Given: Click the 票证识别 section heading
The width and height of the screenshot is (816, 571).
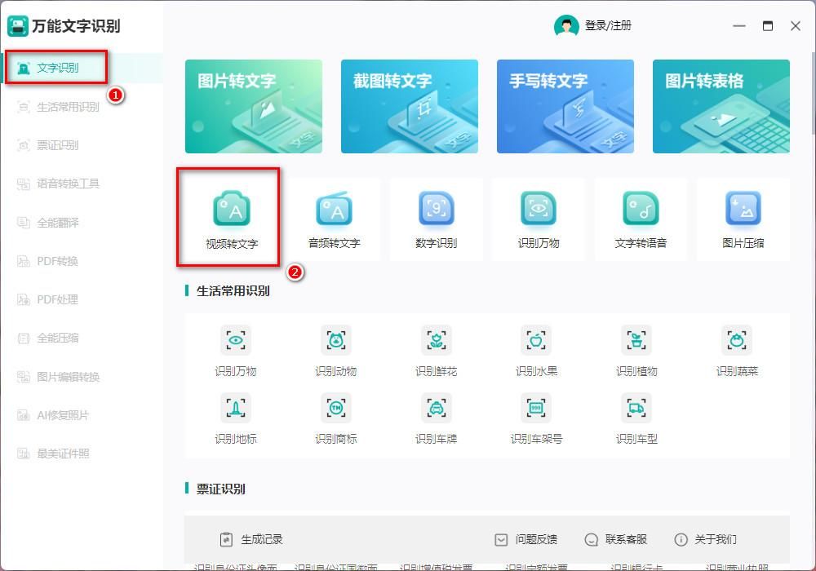Looking at the screenshot, I should tap(220, 489).
